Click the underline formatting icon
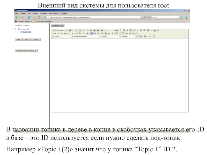207x155 pixels. 62,33
